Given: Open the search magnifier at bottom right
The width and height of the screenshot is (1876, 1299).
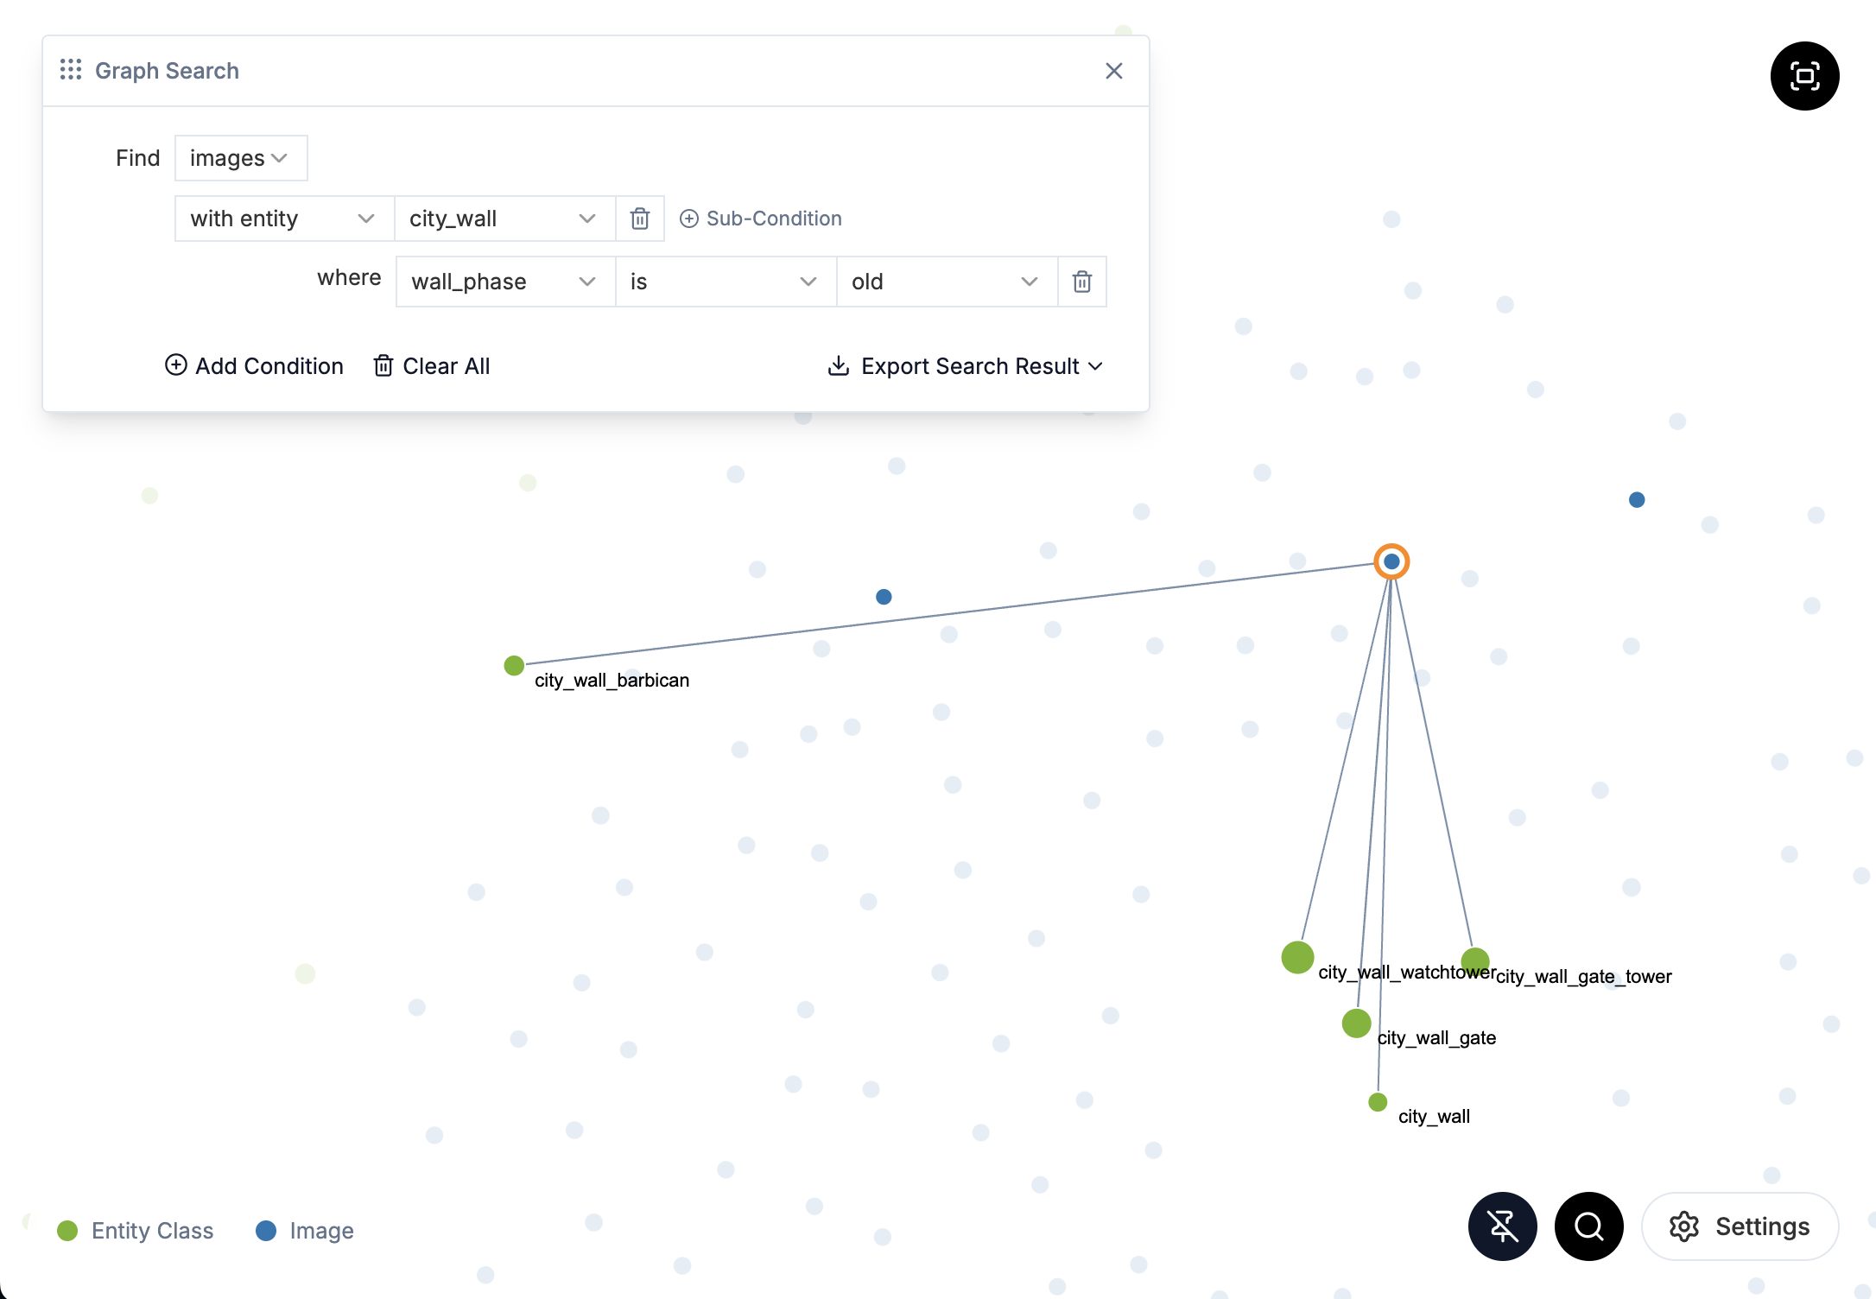Looking at the screenshot, I should tap(1588, 1226).
